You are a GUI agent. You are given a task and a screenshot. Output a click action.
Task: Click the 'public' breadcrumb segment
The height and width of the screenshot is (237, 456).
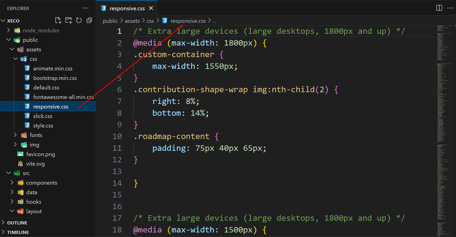point(110,21)
